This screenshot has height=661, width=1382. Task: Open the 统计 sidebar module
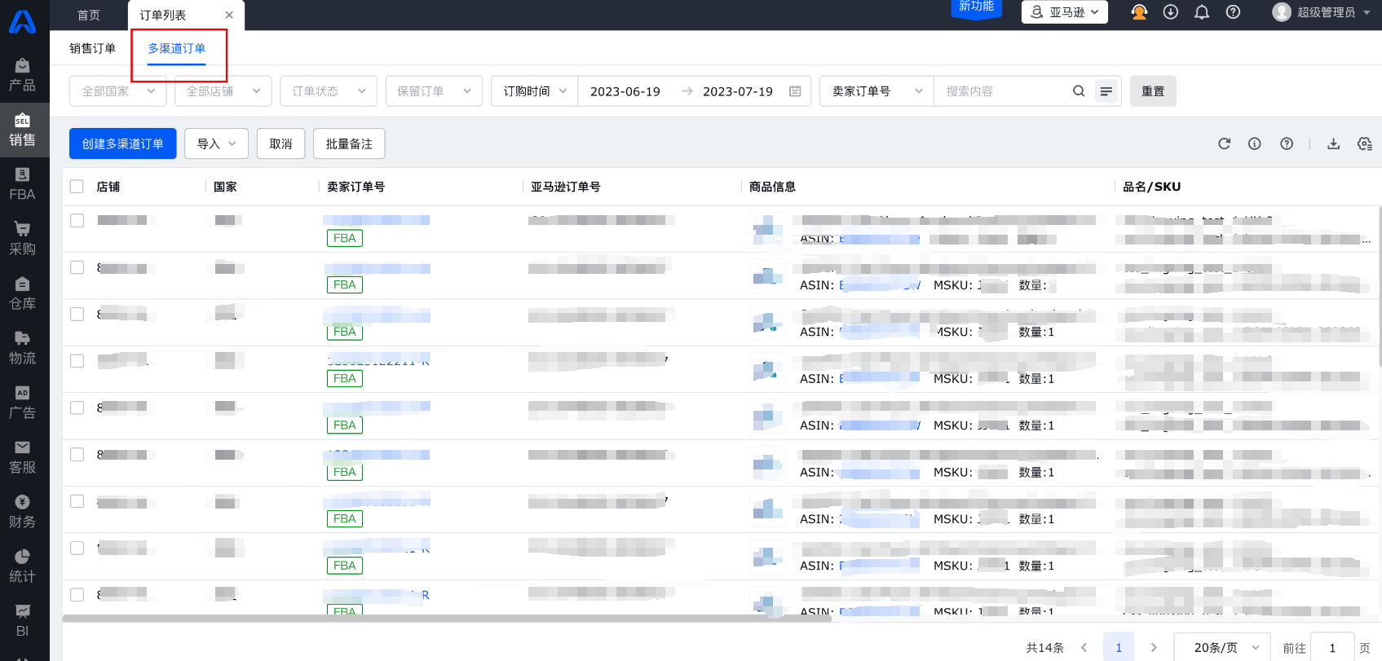click(x=22, y=566)
